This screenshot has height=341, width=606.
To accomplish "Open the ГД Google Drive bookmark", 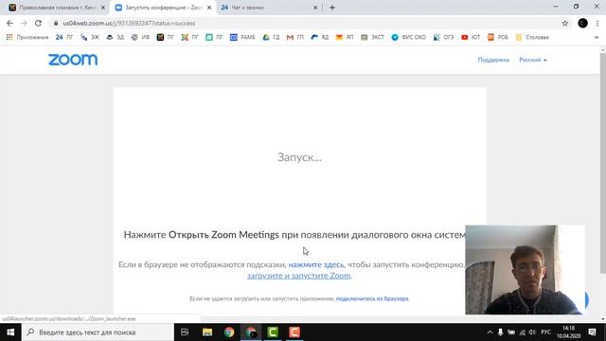I will coord(271,37).
